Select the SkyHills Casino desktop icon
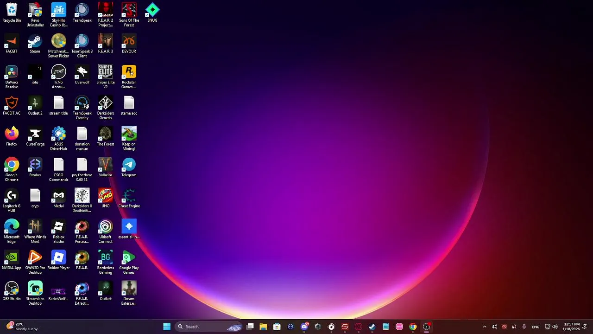Viewport: 593px width, 334px height. click(58, 15)
